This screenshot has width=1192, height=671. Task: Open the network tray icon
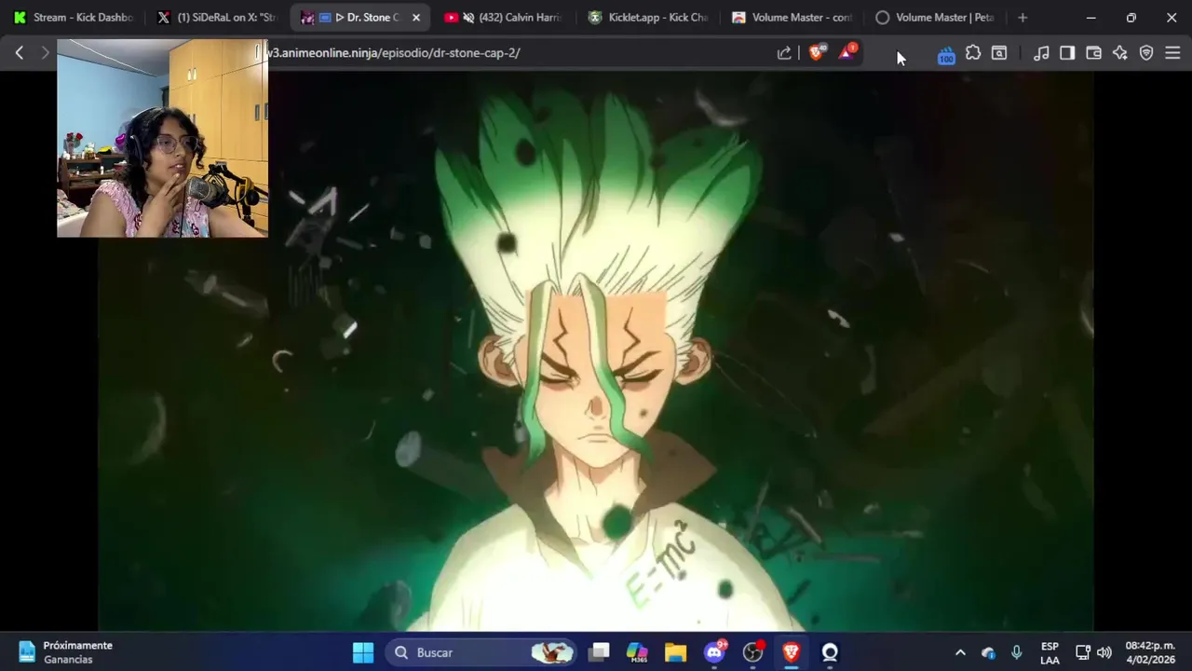(1082, 652)
